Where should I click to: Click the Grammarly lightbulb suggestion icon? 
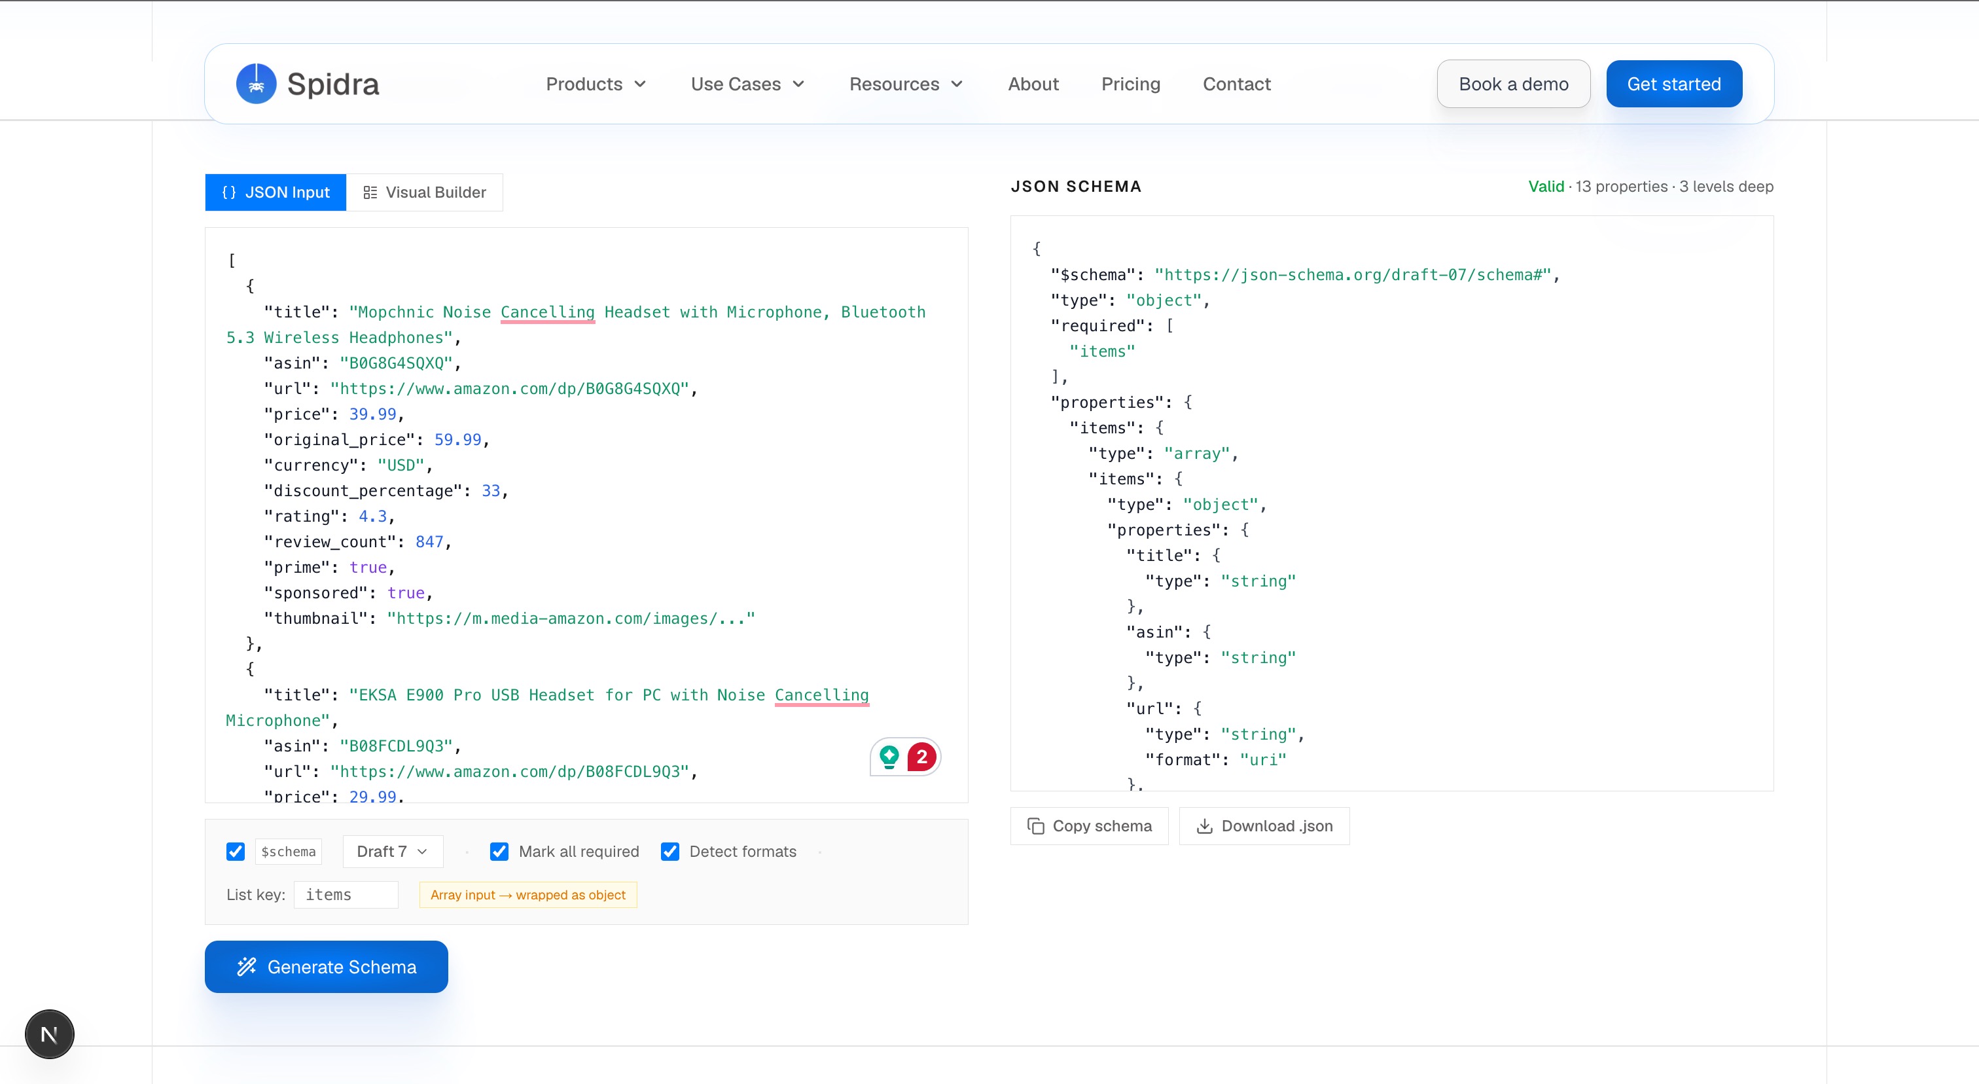click(889, 757)
